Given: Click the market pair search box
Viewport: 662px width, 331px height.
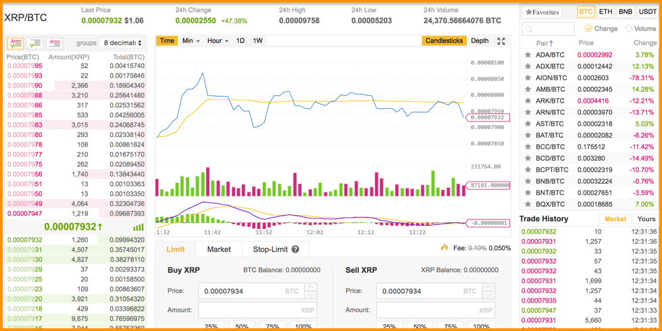Looking at the screenshot, I should pos(548,29).
